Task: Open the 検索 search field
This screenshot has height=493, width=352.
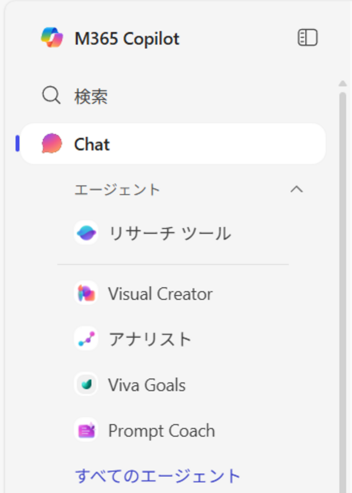Action: coord(91,96)
